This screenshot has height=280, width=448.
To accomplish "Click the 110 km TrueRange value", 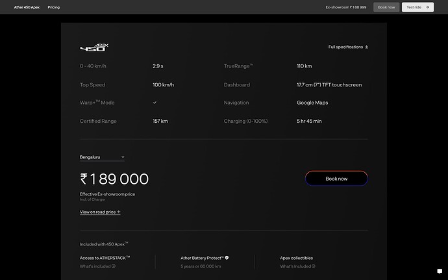I will [x=305, y=66].
